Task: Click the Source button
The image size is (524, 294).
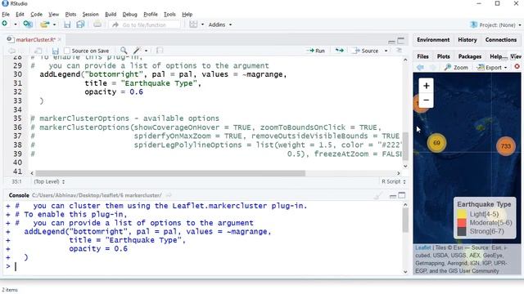Action: (366, 51)
